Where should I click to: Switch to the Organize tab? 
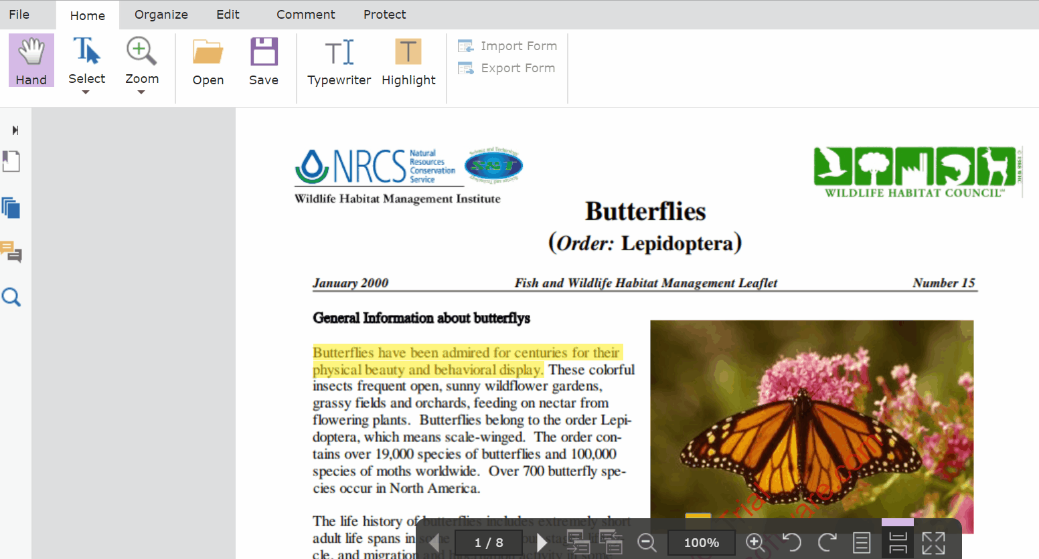pyautogui.click(x=161, y=15)
